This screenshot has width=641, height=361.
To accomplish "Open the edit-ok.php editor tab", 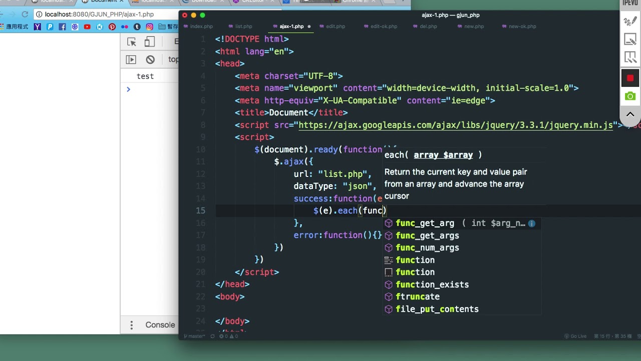I will 381,26.
